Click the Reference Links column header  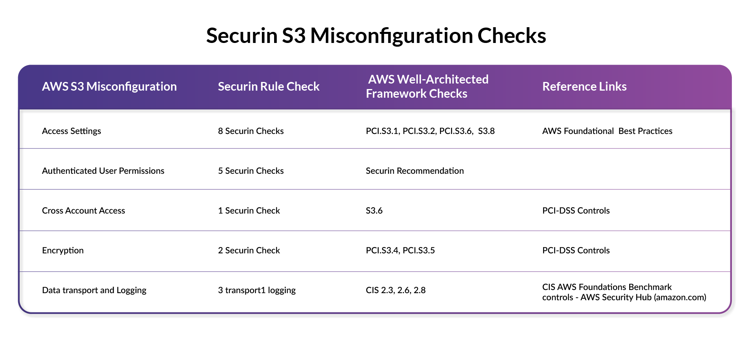[584, 86]
